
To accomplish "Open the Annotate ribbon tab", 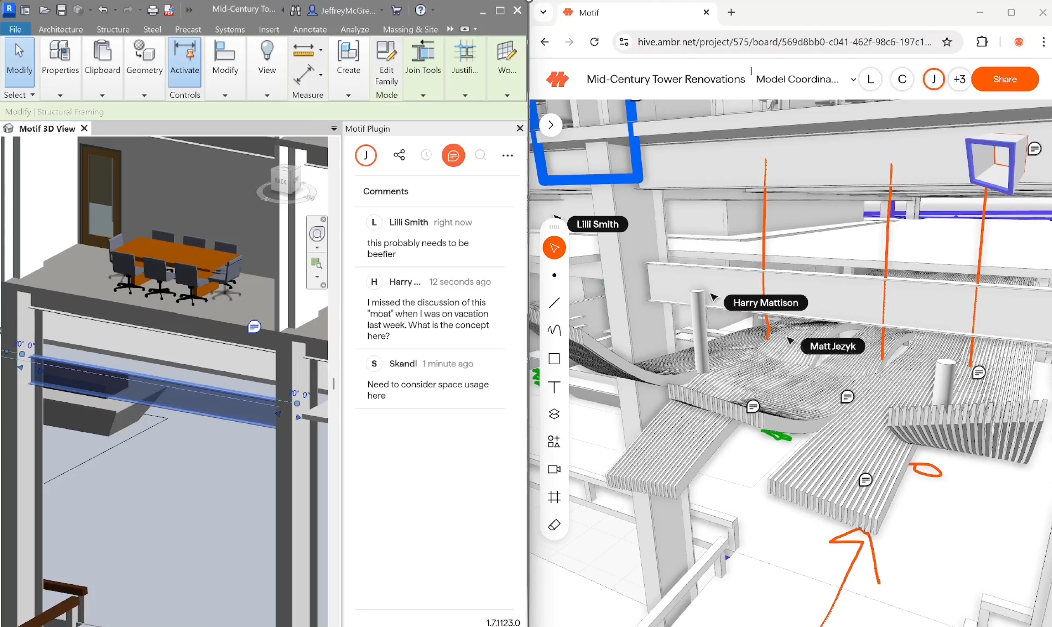I will pyautogui.click(x=310, y=29).
